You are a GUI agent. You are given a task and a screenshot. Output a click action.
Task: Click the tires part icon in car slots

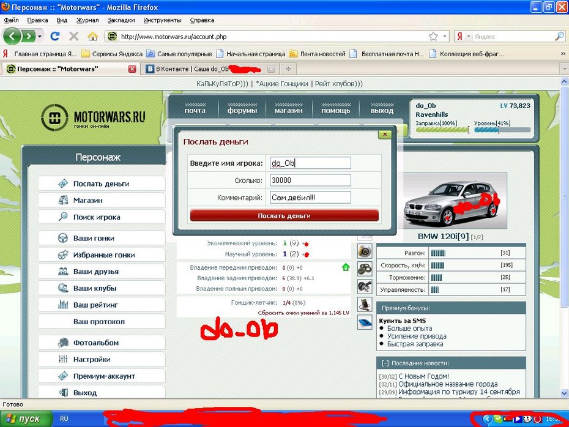(365, 269)
